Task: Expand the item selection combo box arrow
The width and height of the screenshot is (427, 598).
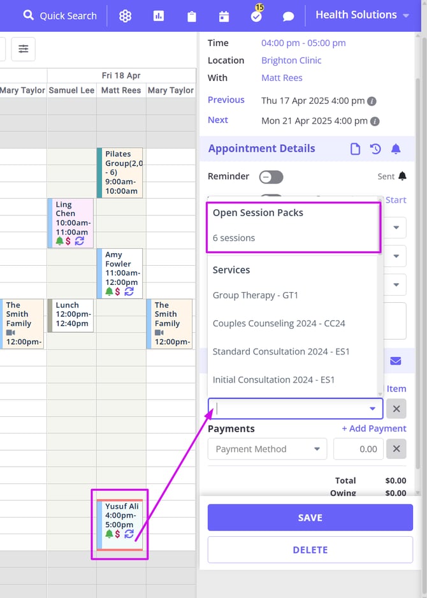Action: pyautogui.click(x=372, y=409)
